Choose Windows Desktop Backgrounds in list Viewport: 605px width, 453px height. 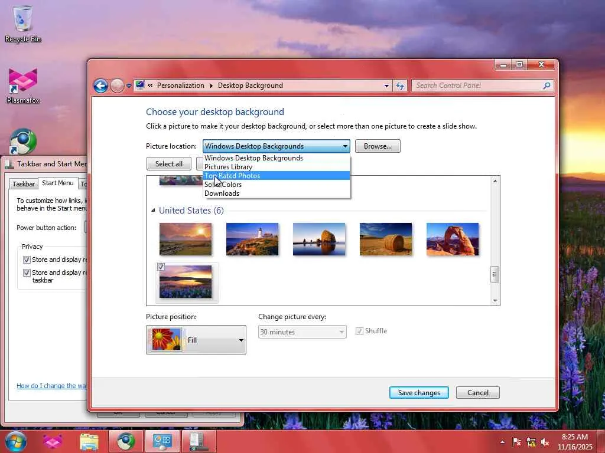[277, 158]
